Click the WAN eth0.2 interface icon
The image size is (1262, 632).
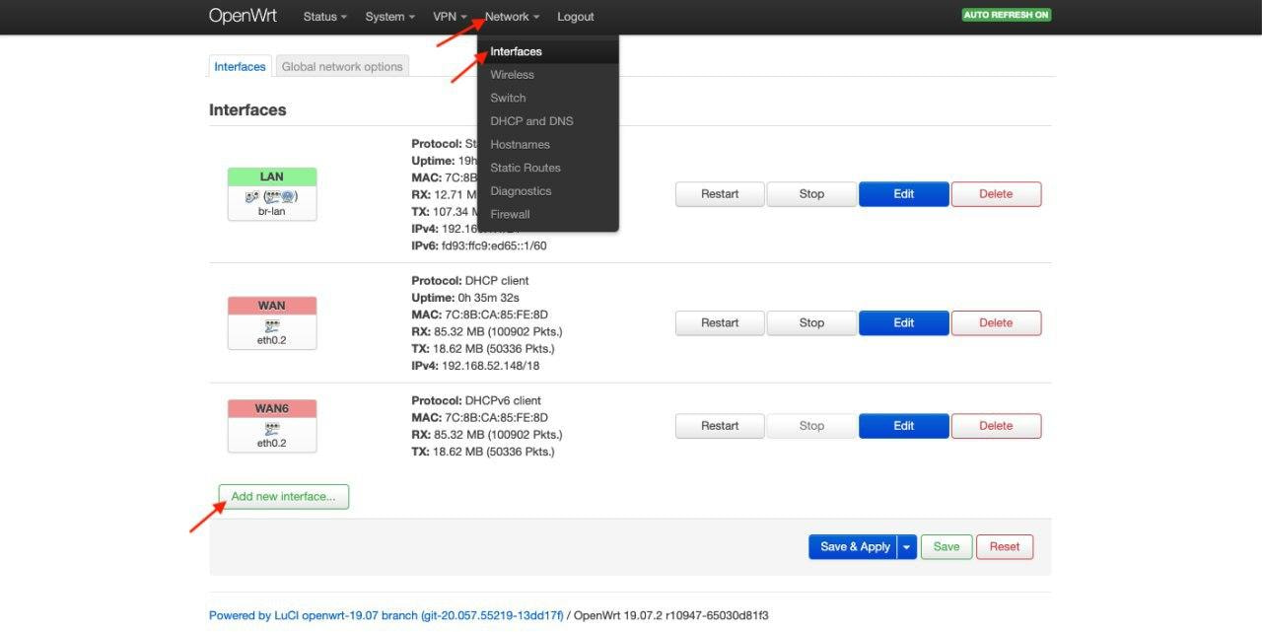[271, 323]
